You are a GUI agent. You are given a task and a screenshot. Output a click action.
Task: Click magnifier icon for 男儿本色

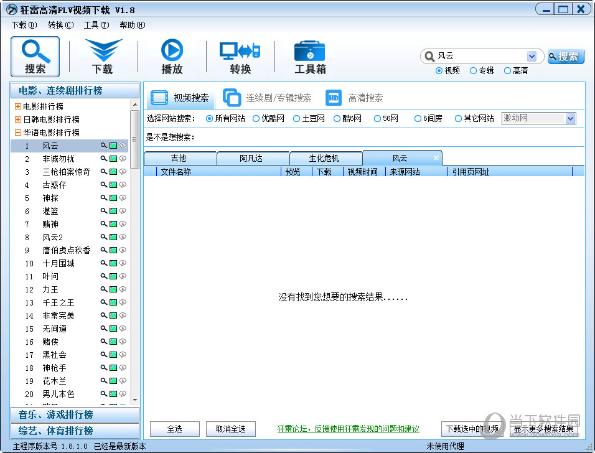(x=103, y=394)
